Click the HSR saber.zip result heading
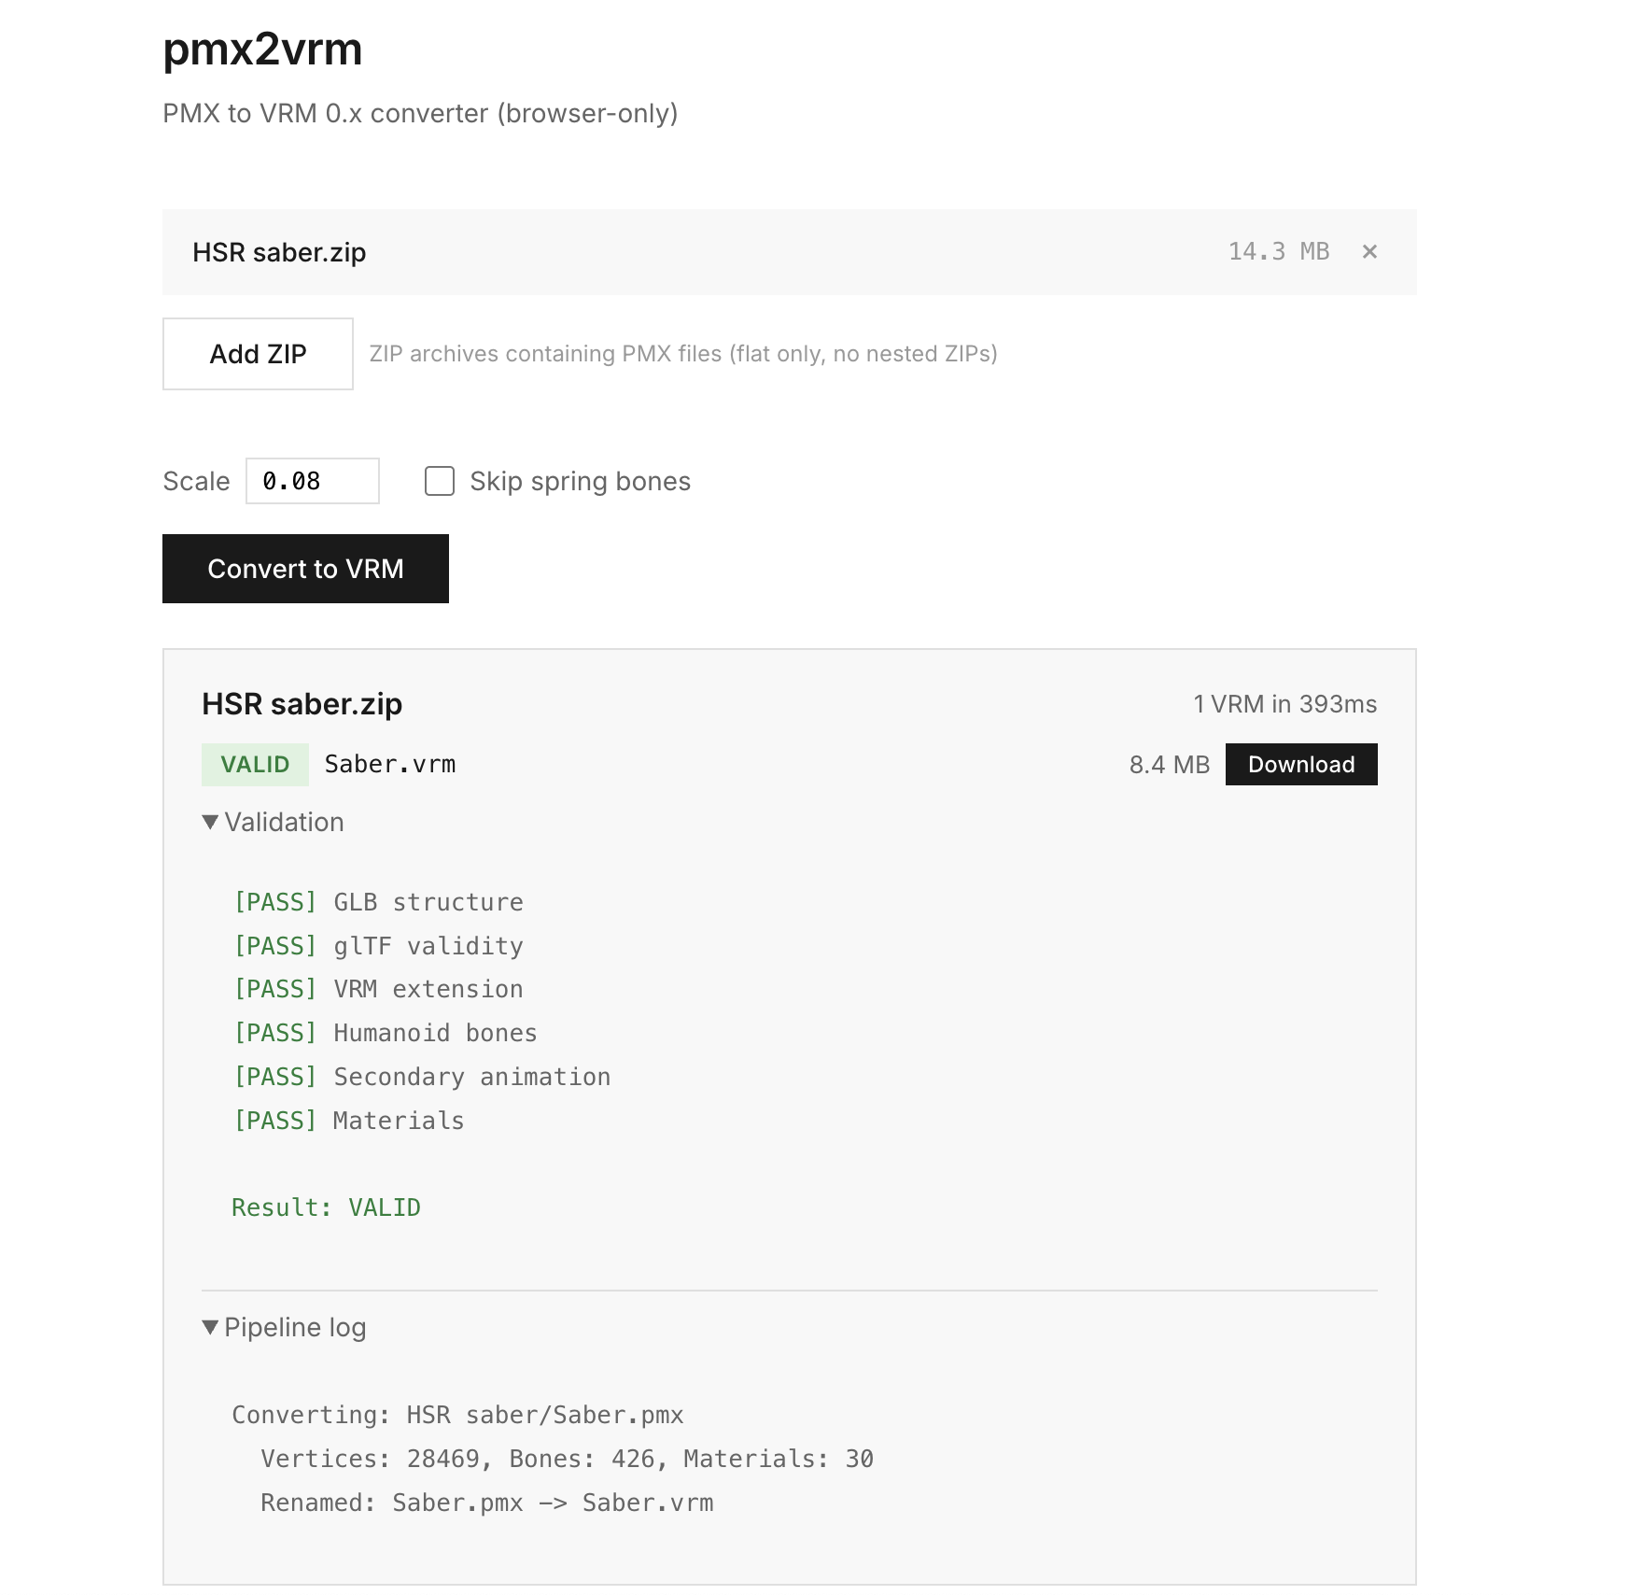1628x1595 pixels. 301,704
